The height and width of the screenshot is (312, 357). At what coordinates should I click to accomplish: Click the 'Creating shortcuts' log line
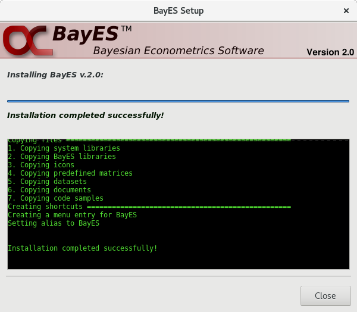click(x=149, y=207)
